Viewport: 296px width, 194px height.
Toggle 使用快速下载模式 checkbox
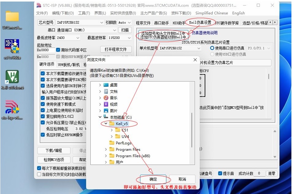coord(43,104)
